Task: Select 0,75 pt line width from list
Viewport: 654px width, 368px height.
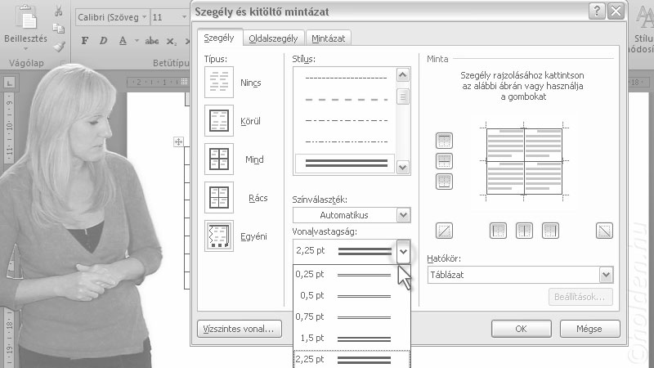Action: (x=352, y=316)
